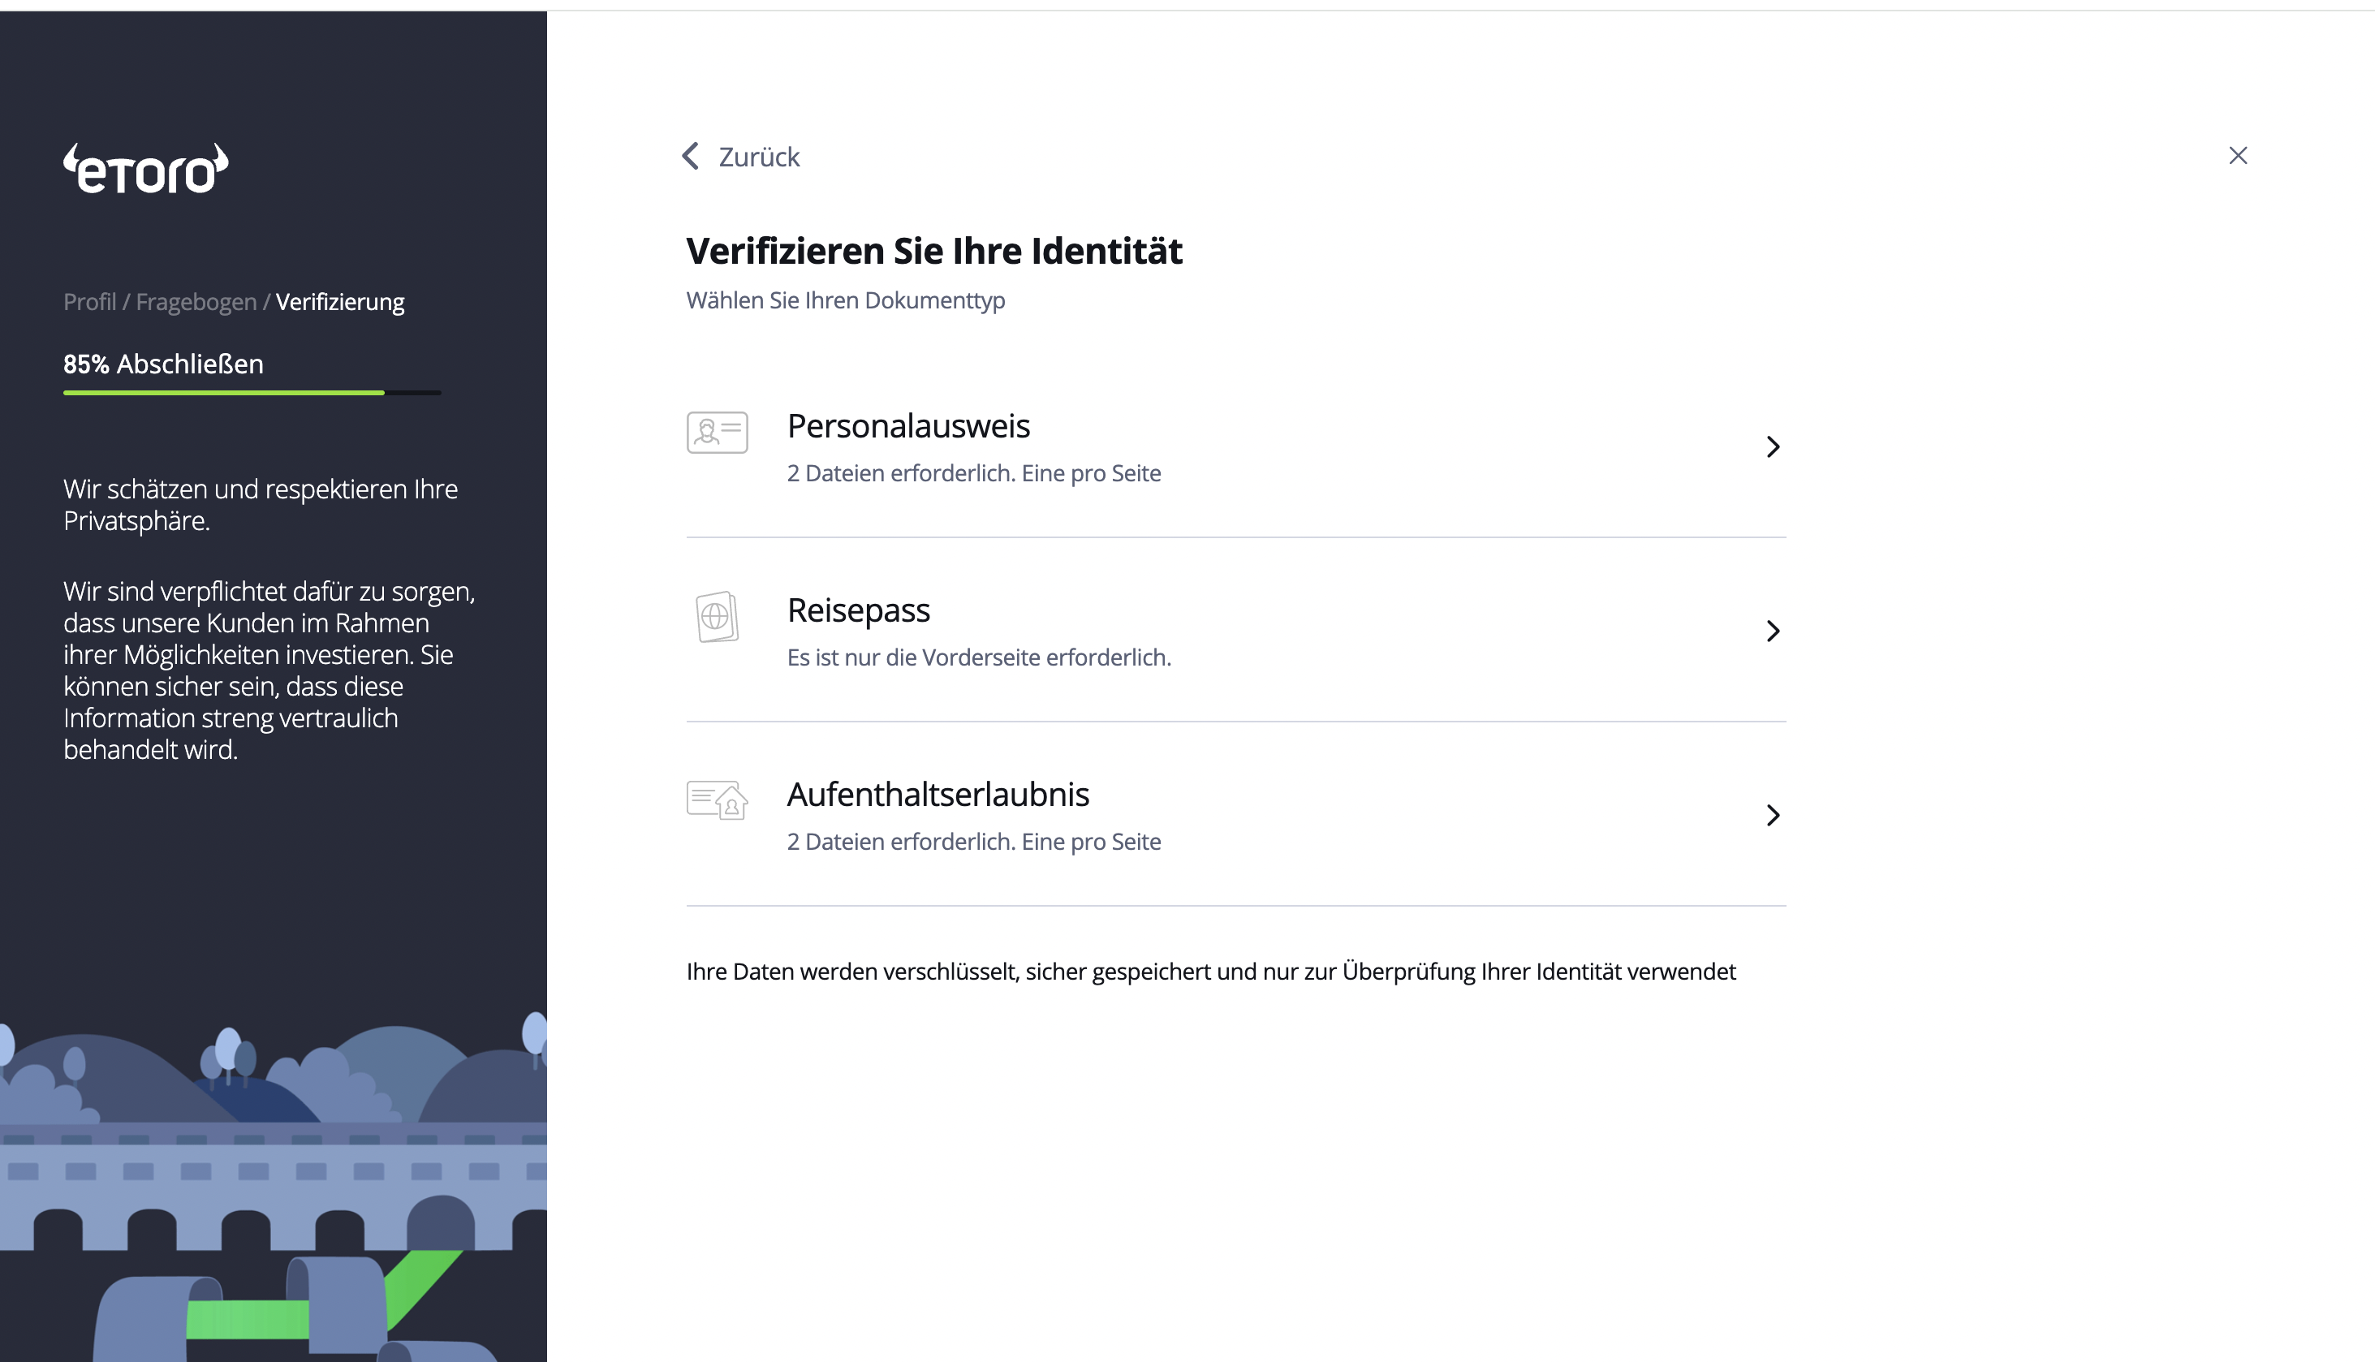Click the green completion progress bar
Screen dimensions: 2375x1362
point(225,393)
